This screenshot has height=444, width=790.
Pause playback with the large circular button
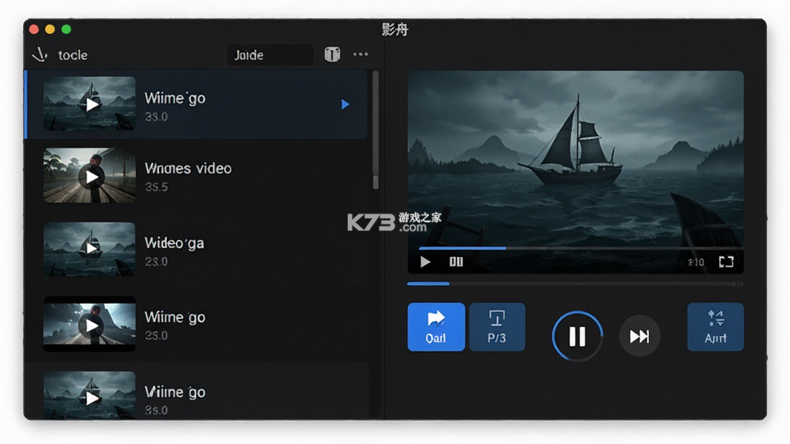pos(577,336)
